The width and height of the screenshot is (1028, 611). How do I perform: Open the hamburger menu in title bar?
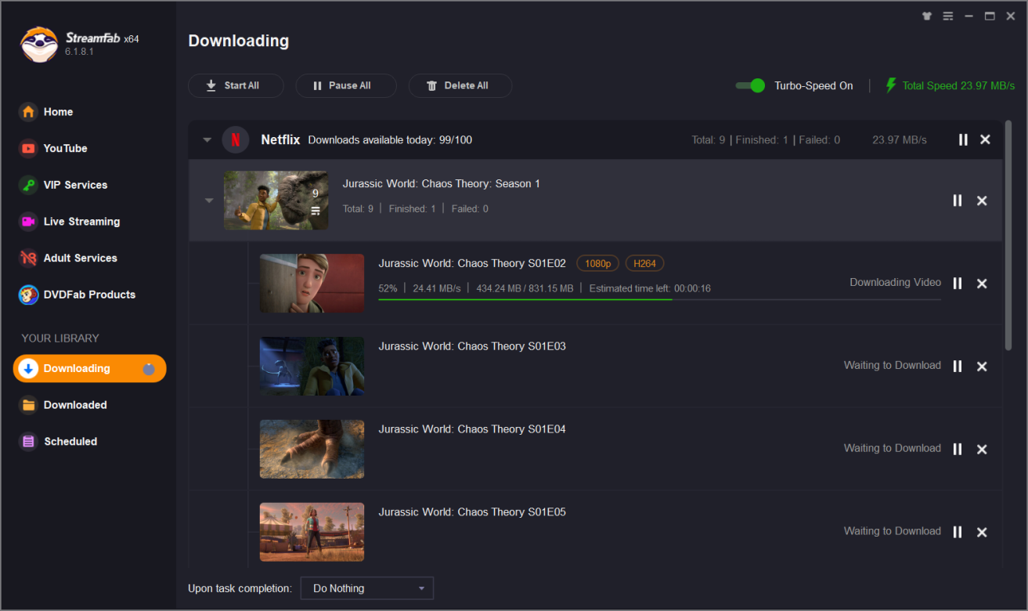coord(947,16)
